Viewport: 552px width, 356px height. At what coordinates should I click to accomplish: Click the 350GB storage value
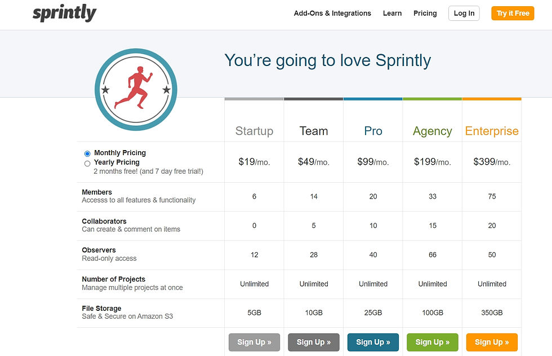(492, 313)
